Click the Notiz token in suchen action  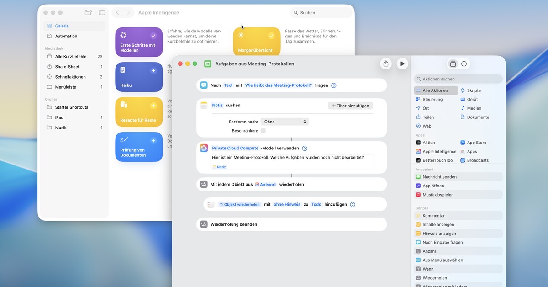[217, 105]
